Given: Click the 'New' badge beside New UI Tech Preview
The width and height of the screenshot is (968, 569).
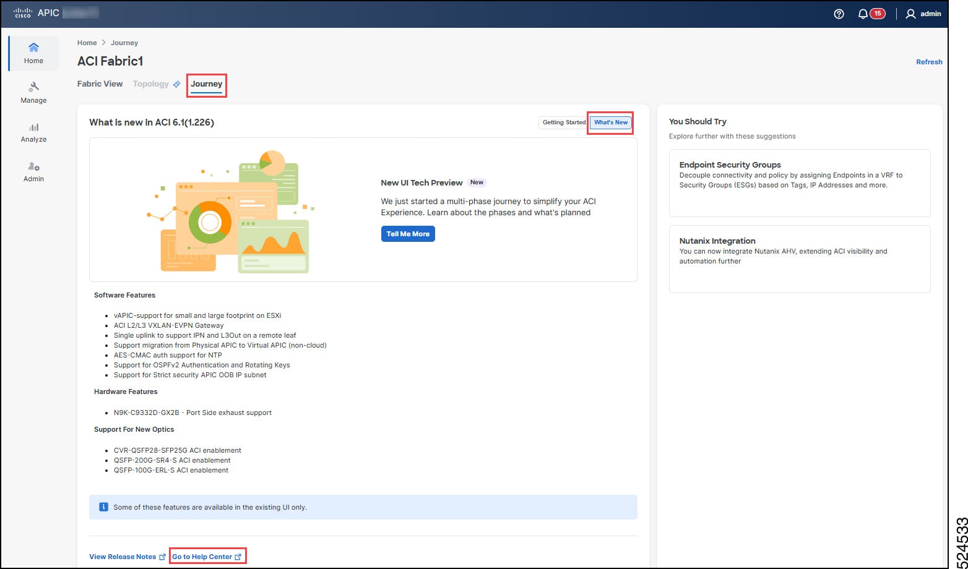Looking at the screenshot, I should point(477,182).
